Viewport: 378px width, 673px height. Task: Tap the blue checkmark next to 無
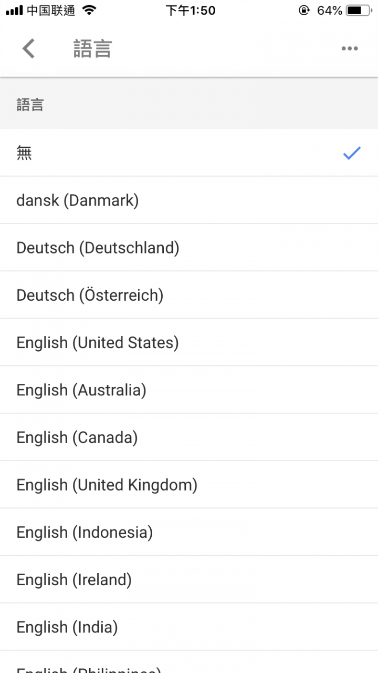pos(351,153)
